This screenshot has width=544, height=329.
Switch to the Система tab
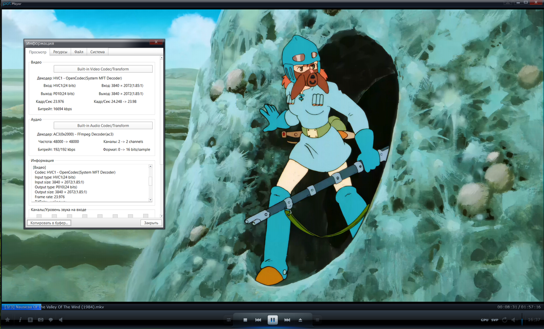click(97, 52)
